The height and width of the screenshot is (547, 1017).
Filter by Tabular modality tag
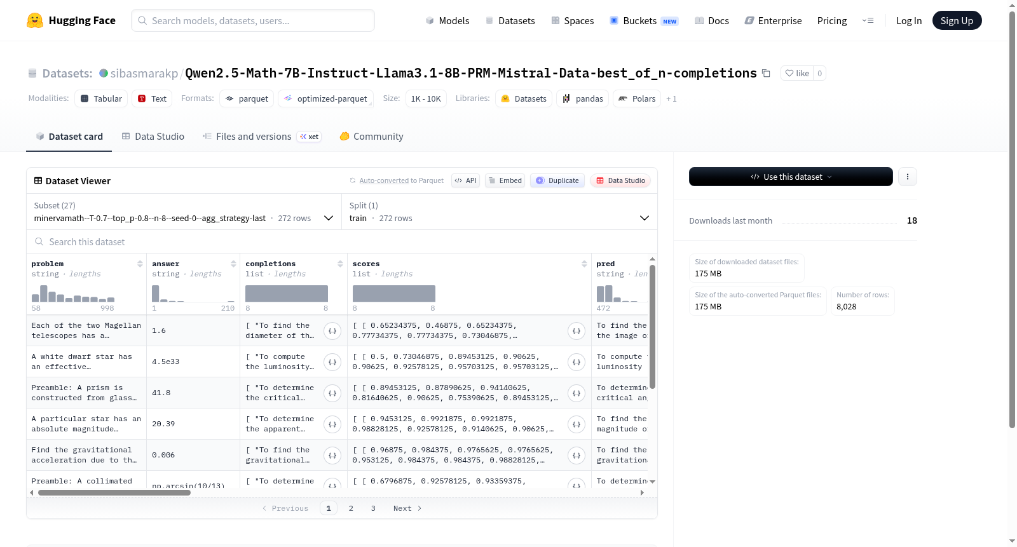(101, 98)
